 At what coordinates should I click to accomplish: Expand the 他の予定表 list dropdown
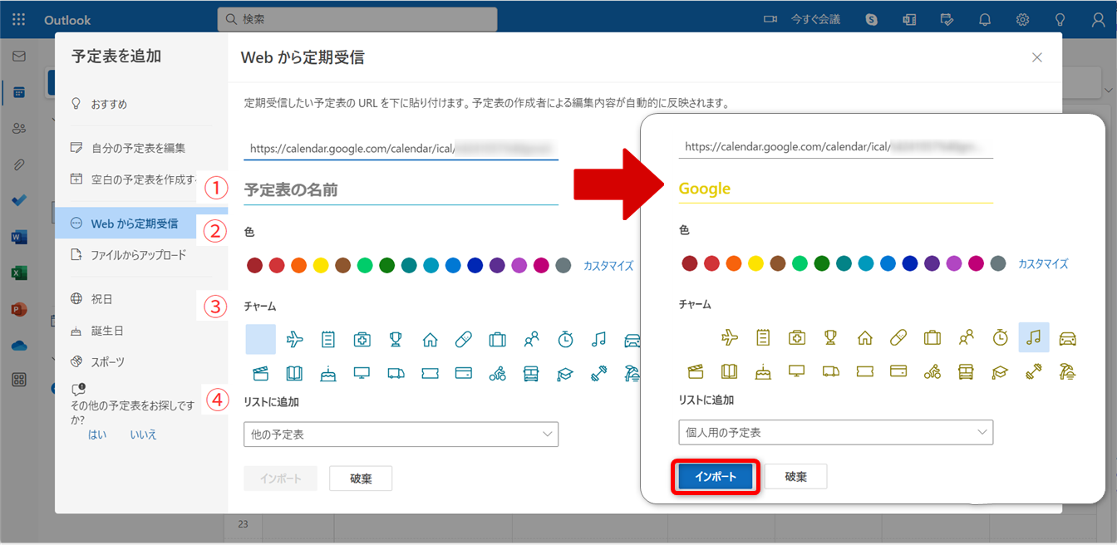[401, 434]
